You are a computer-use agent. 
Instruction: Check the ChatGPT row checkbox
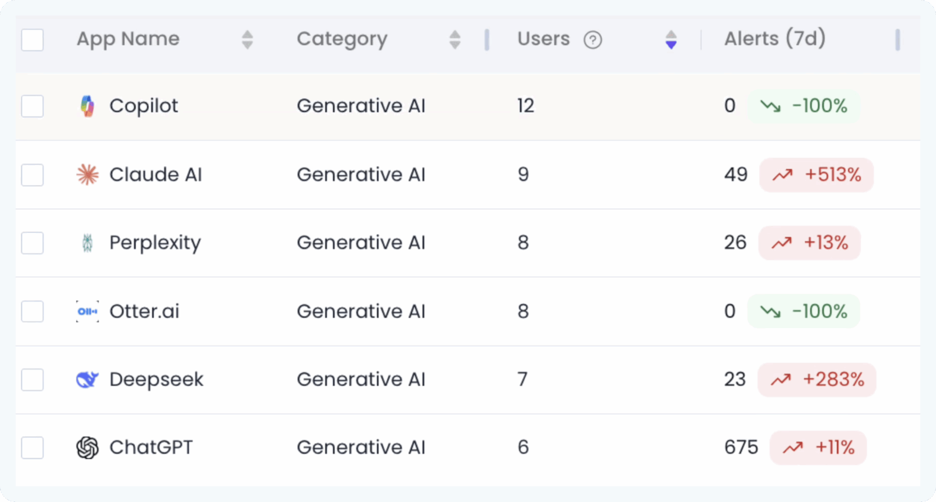32,448
